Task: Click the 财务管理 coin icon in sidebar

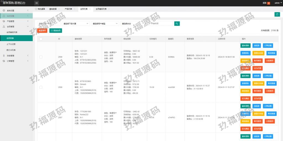Action: 4,55
